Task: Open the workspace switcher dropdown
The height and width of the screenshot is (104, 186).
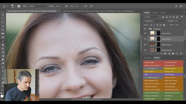Action: pyautogui.click(x=182, y=6)
